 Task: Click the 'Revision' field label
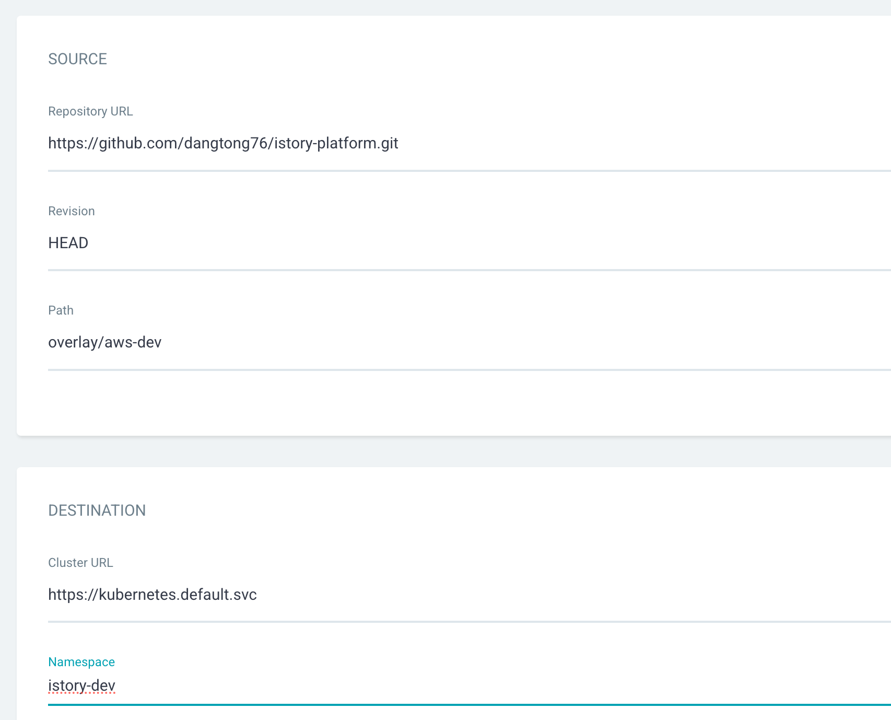(x=72, y=211)
